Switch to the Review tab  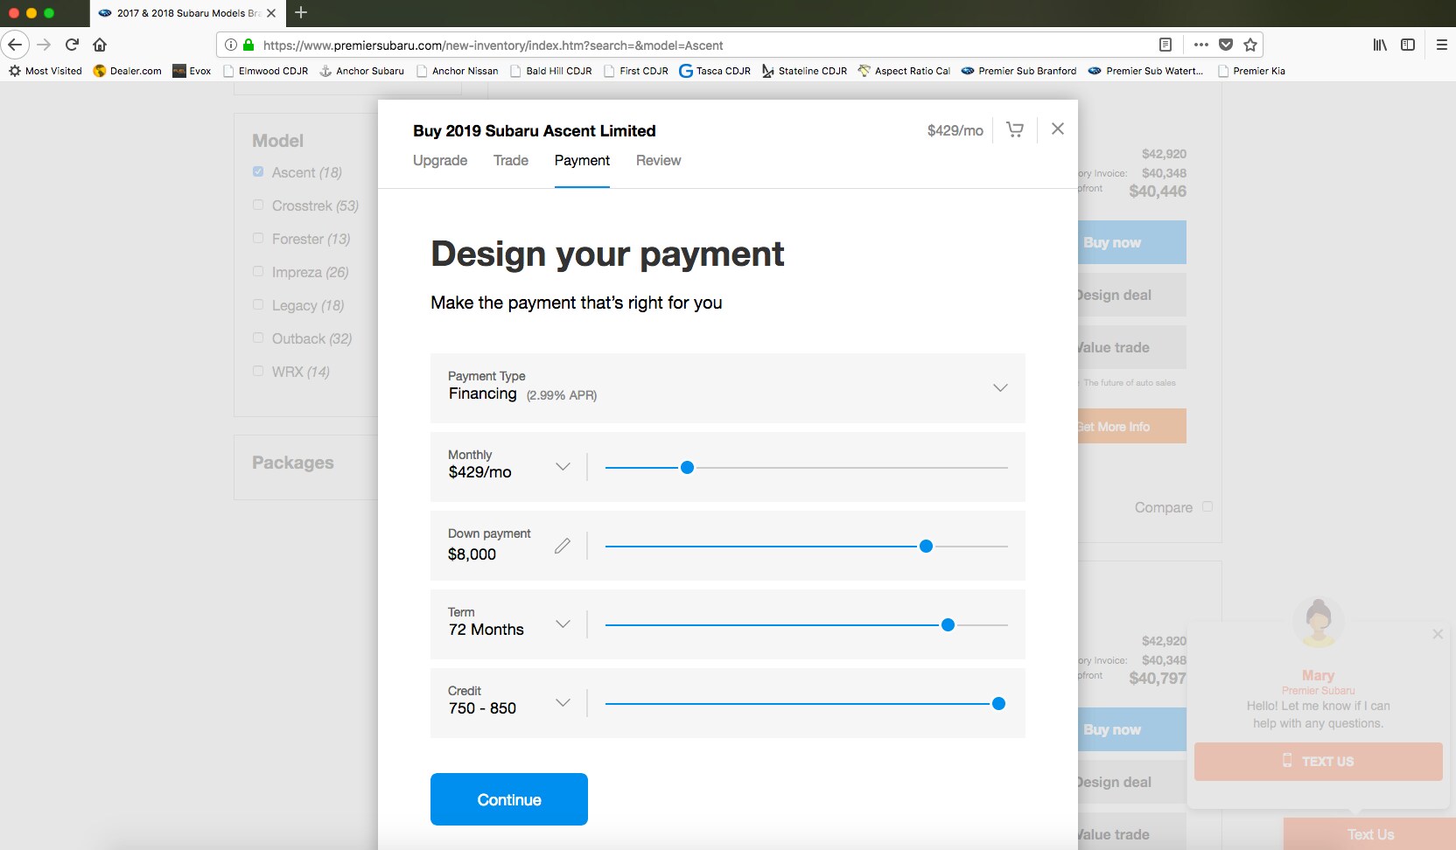(658, 161)
